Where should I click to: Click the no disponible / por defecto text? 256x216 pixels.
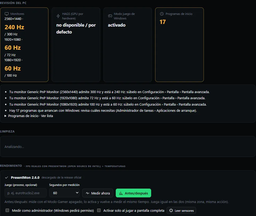point(76,28)
